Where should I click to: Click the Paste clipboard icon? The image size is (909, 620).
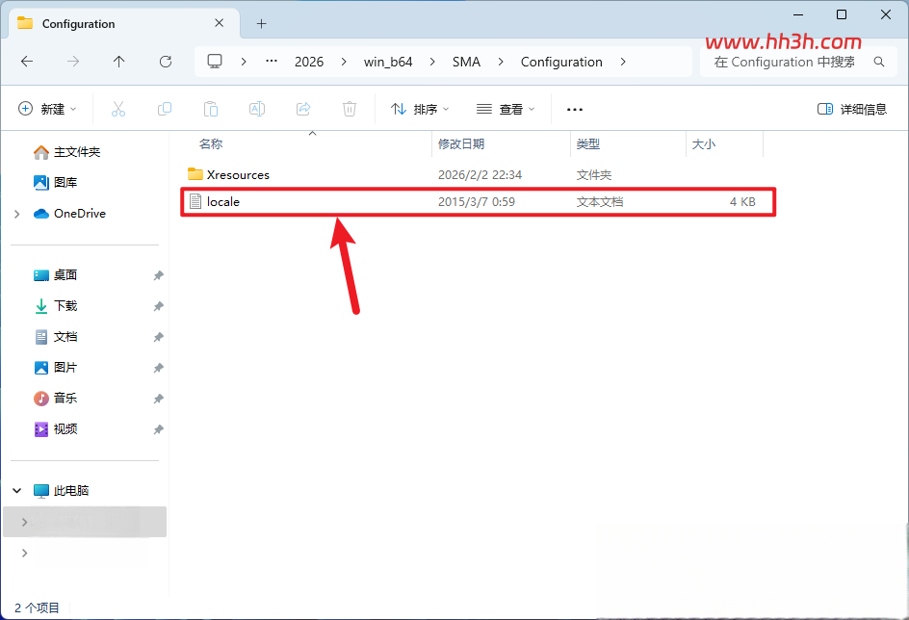(x=211, y=109)
